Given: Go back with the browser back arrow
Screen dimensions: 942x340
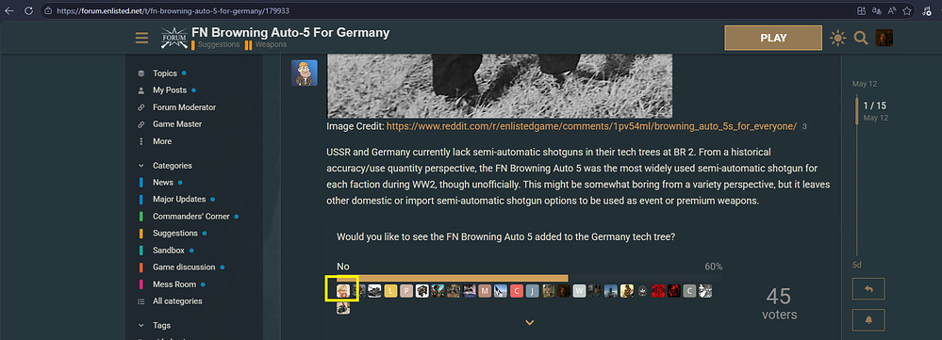Looking at the screenshot, I should (x=9, y=10).
